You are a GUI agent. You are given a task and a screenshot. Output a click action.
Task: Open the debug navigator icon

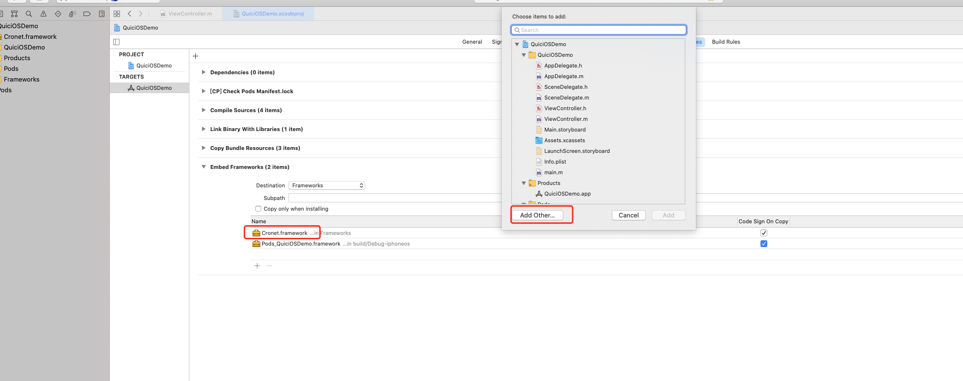click(x=72, y=14)
